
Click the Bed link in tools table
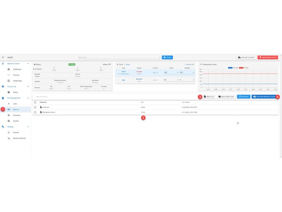tap(123, 80)
